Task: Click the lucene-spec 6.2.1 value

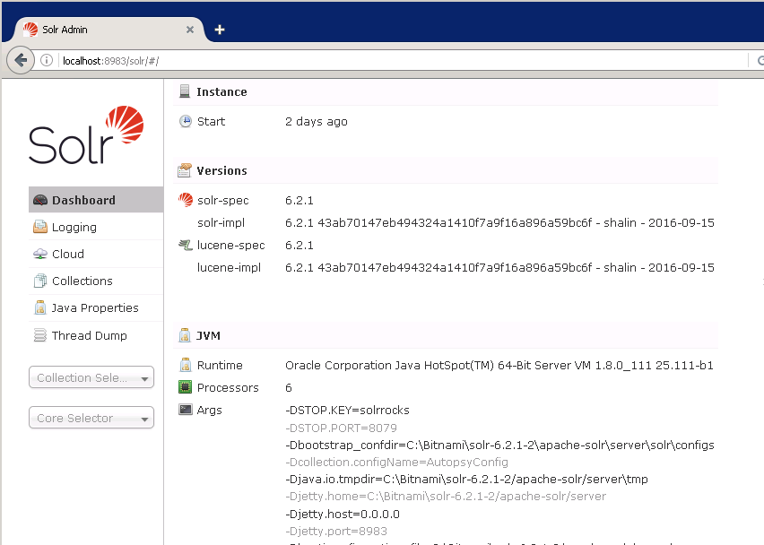Action: 300,245
